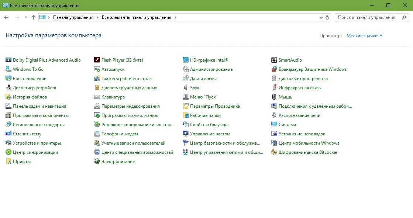The width and height of the screenshot is (413, 218).
Task: Click the Электропитание icon
Action: click(x=97, y=162)
